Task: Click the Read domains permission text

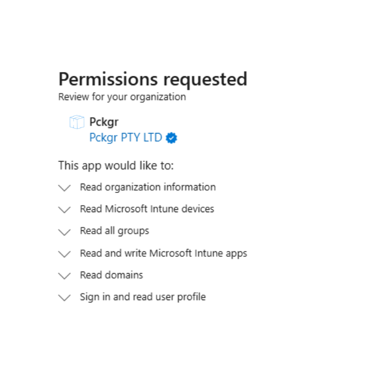Action: pos(112,275)
